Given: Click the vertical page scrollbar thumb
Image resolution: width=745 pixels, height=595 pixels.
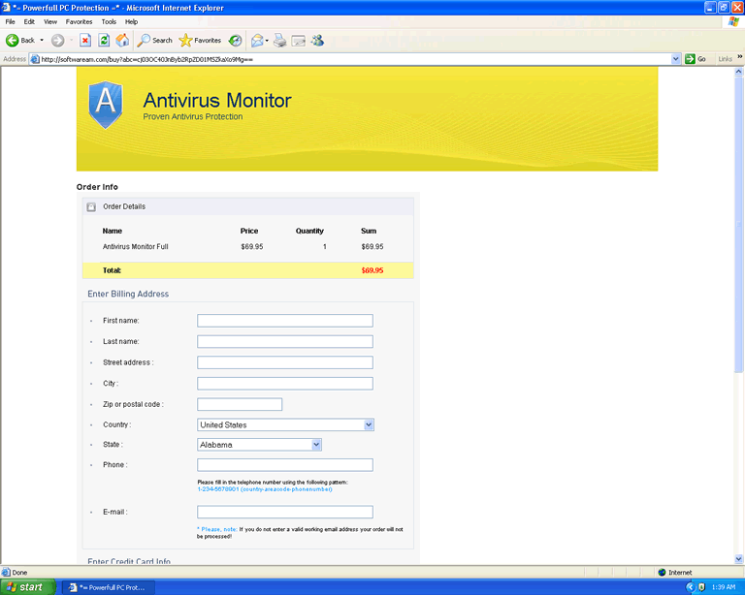Looking at the screenshot, I should point(738,222).
